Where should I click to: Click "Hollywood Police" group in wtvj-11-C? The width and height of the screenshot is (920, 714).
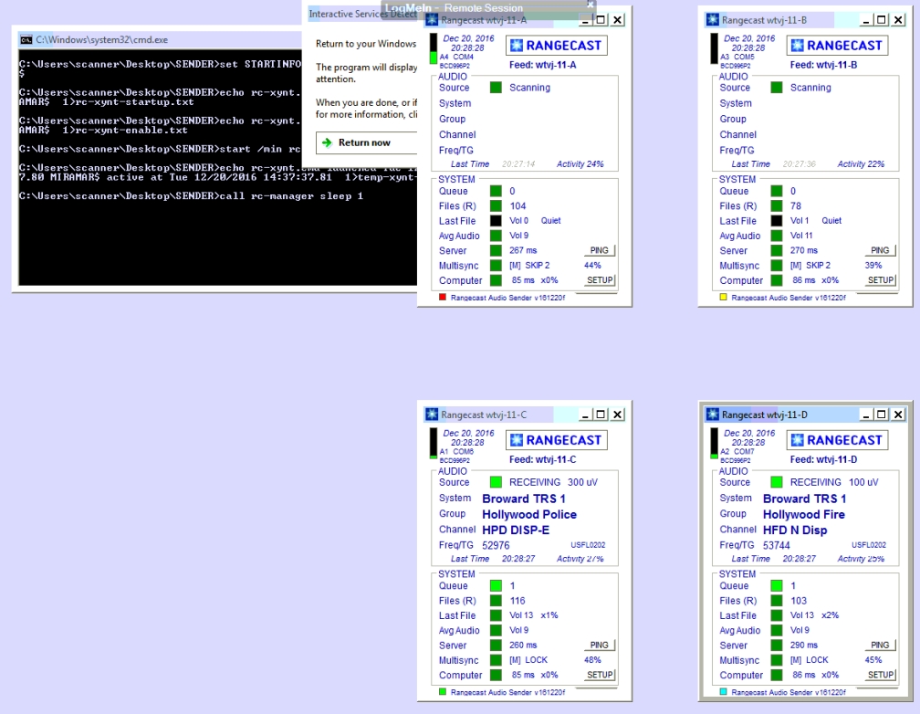529,514
